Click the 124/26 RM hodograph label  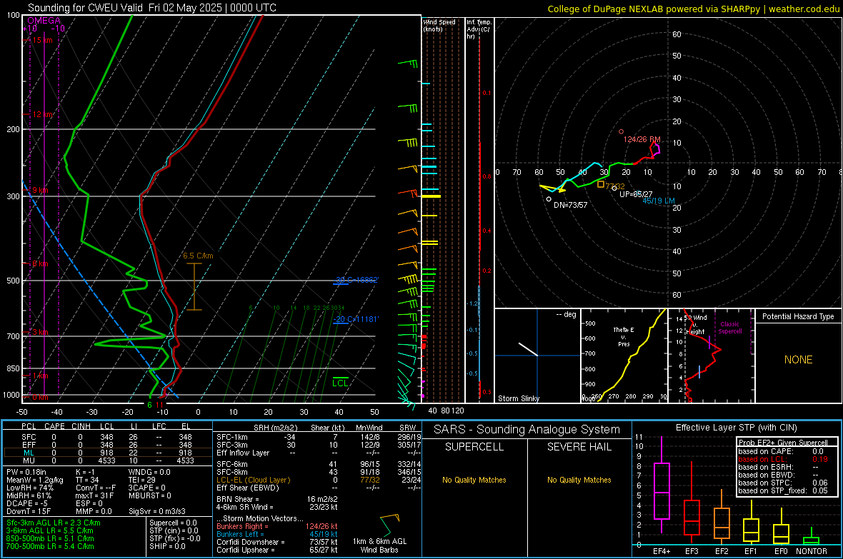[642, 139]
